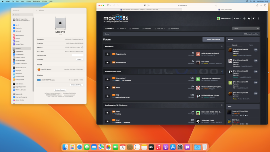Image resolution: width=270 pixels, height=152 pixels.
Task: Click Safari's Share icon
Action: (257, 5)
